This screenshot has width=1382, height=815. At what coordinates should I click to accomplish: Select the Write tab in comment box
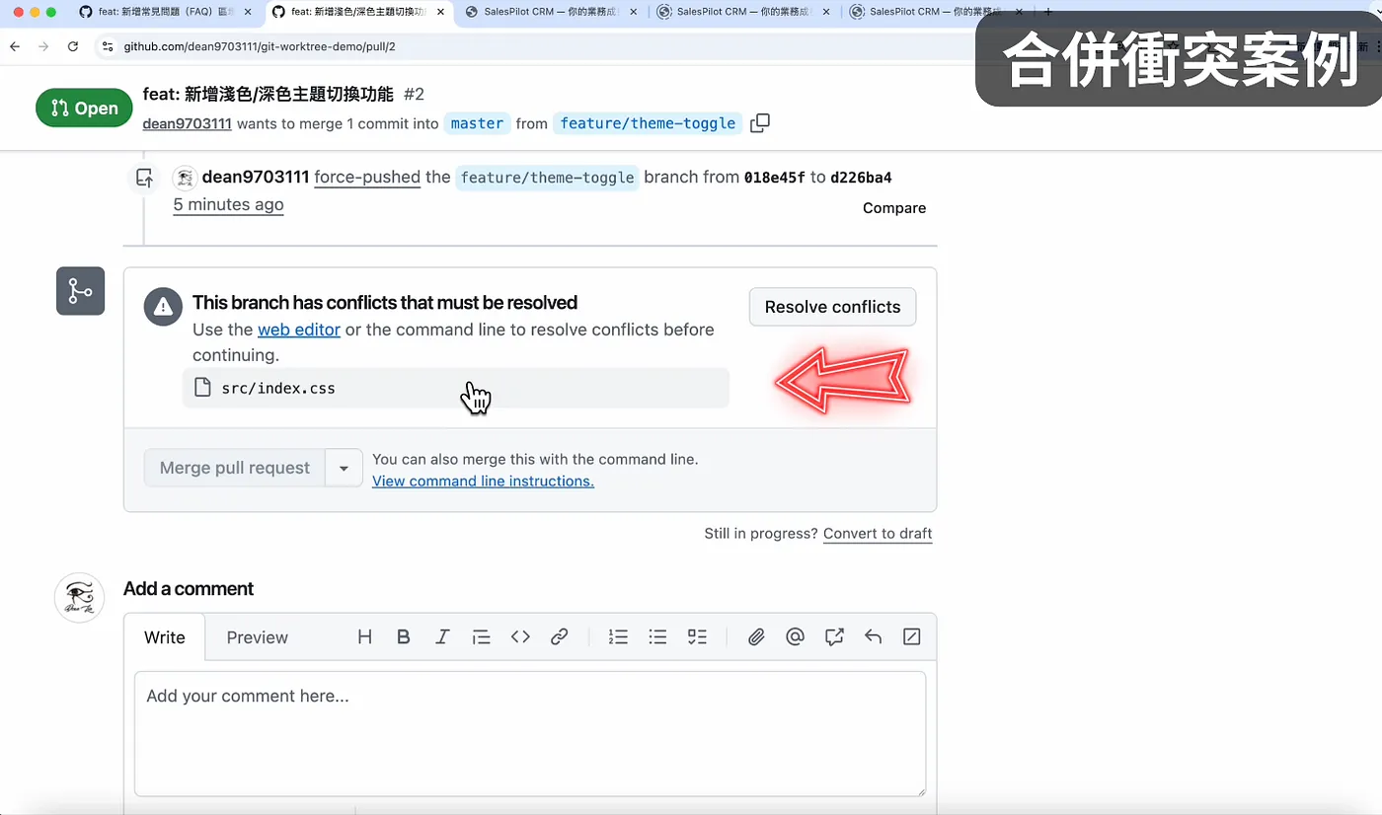tap(165, 637)
